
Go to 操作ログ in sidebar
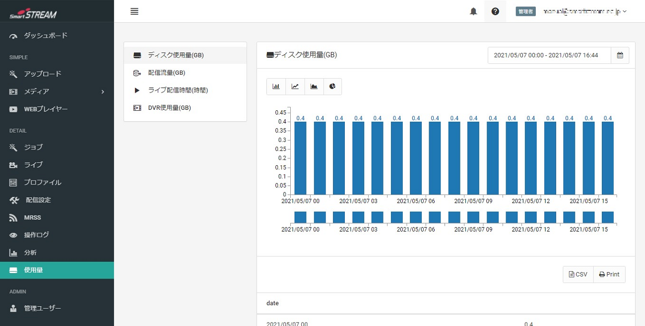pos(36,235)
